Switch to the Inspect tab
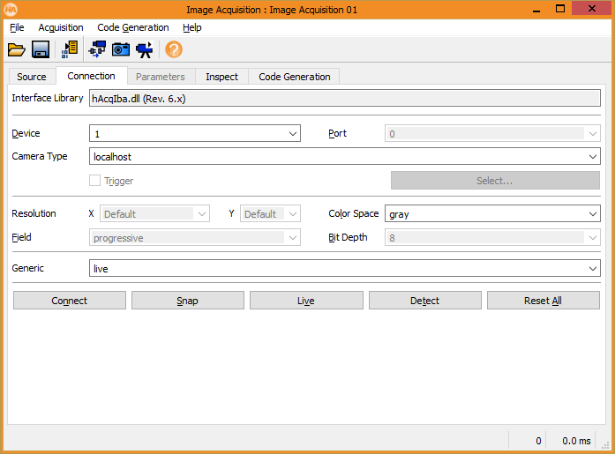 coord(222,77)
